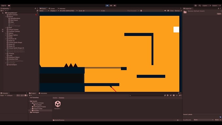Lock the Hierarchy panel with the lock icon

(x=35, y=8)
